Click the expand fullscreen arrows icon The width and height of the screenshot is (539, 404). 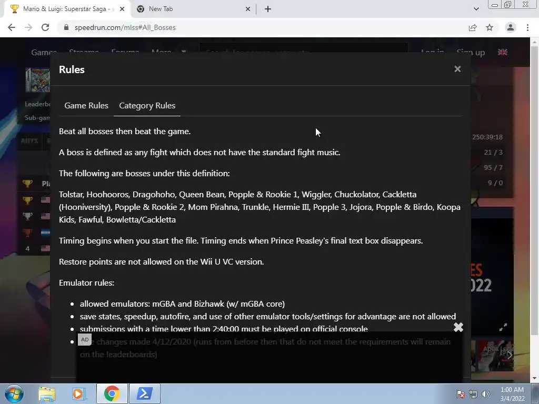(503, 327)
